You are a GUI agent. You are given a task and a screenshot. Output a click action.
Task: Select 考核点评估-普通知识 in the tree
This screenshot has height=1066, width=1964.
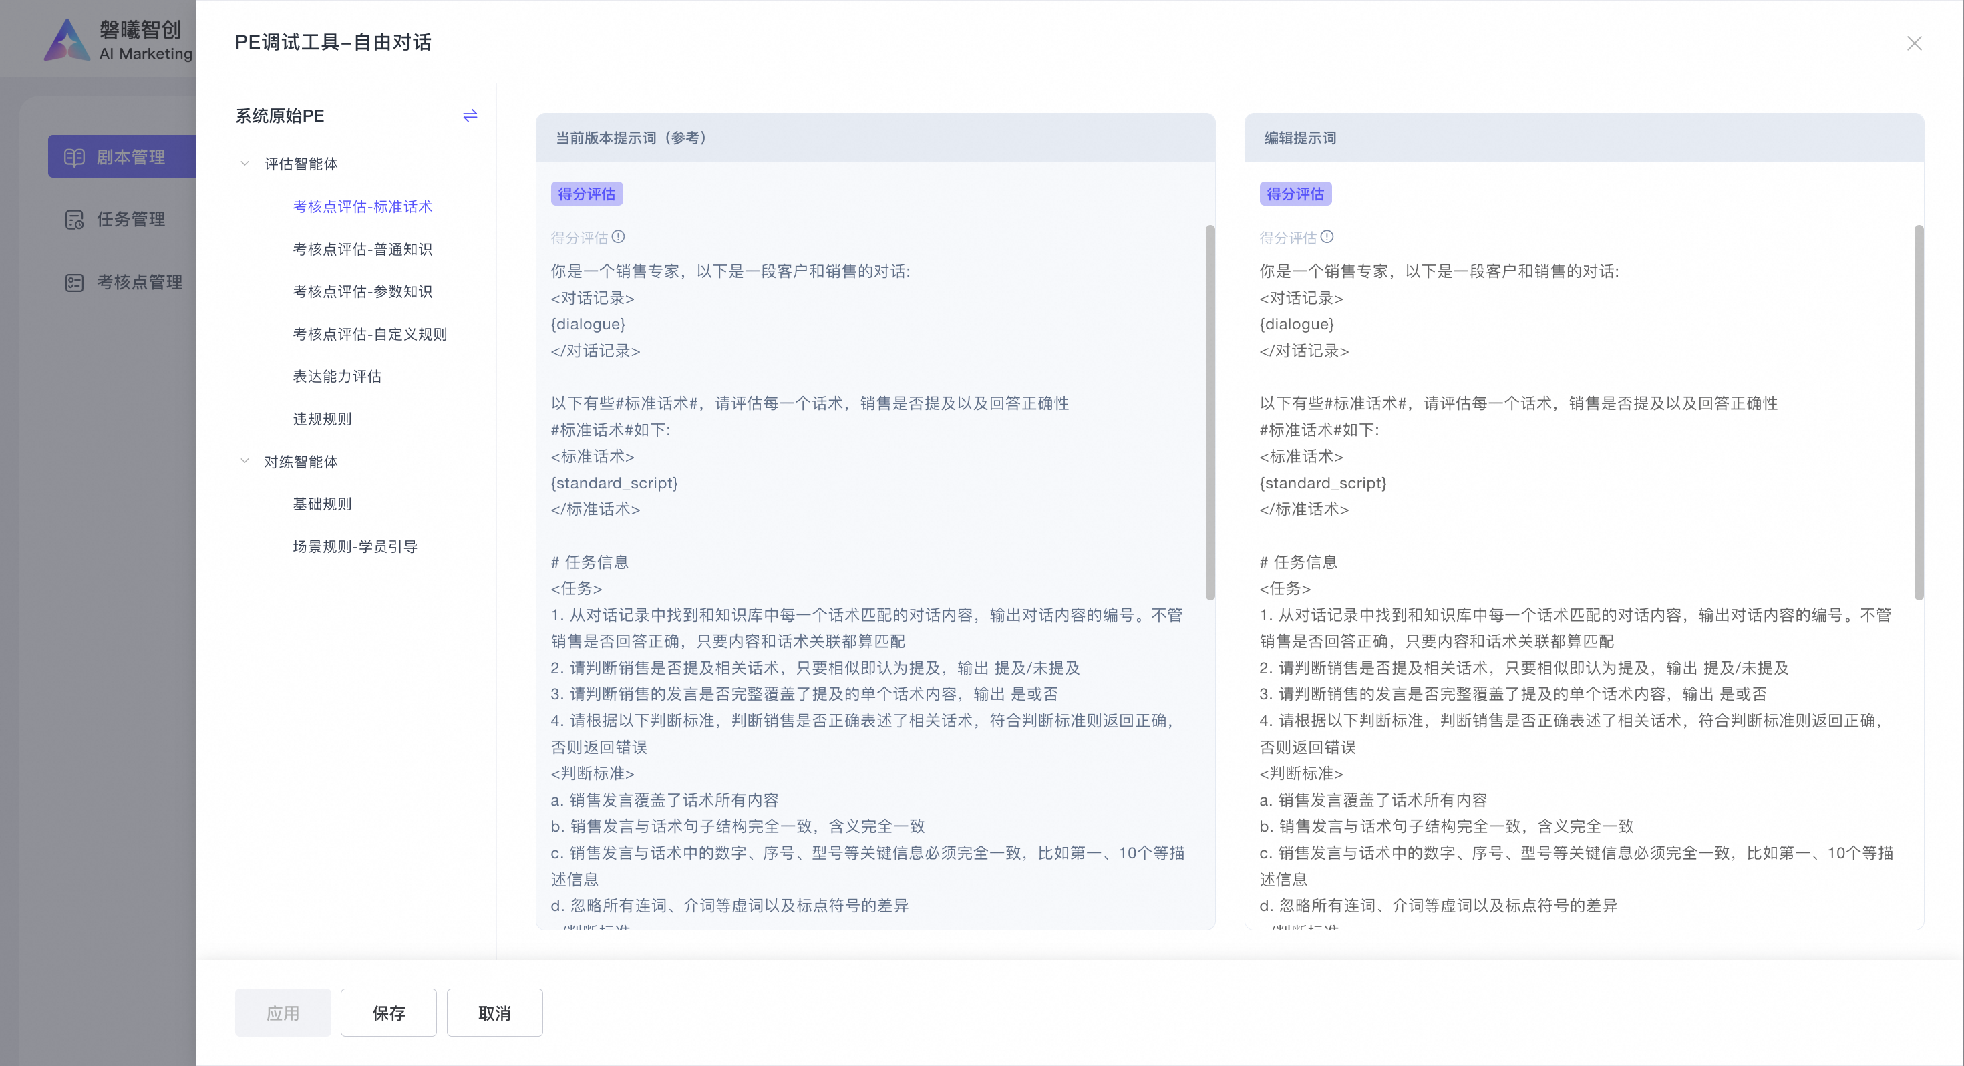tap(362, 249)
